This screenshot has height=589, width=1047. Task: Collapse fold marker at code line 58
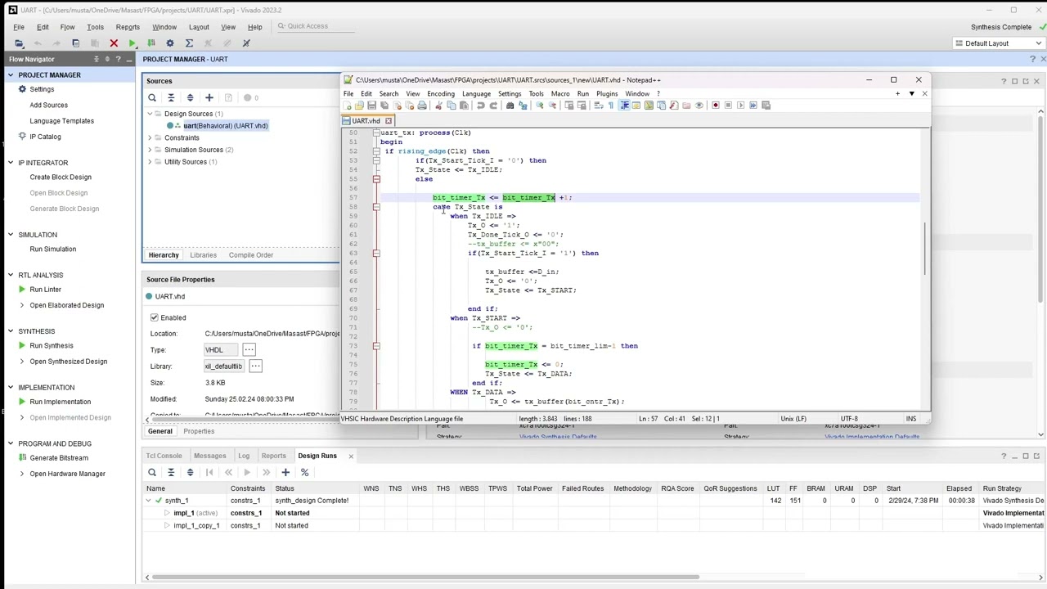[376, 207]
